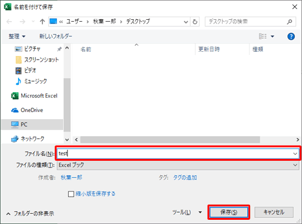Screen dimensions: 302x224
Task: Click the Forward navigation arrow
Action: pyautogui.click(x=22, y=22)
